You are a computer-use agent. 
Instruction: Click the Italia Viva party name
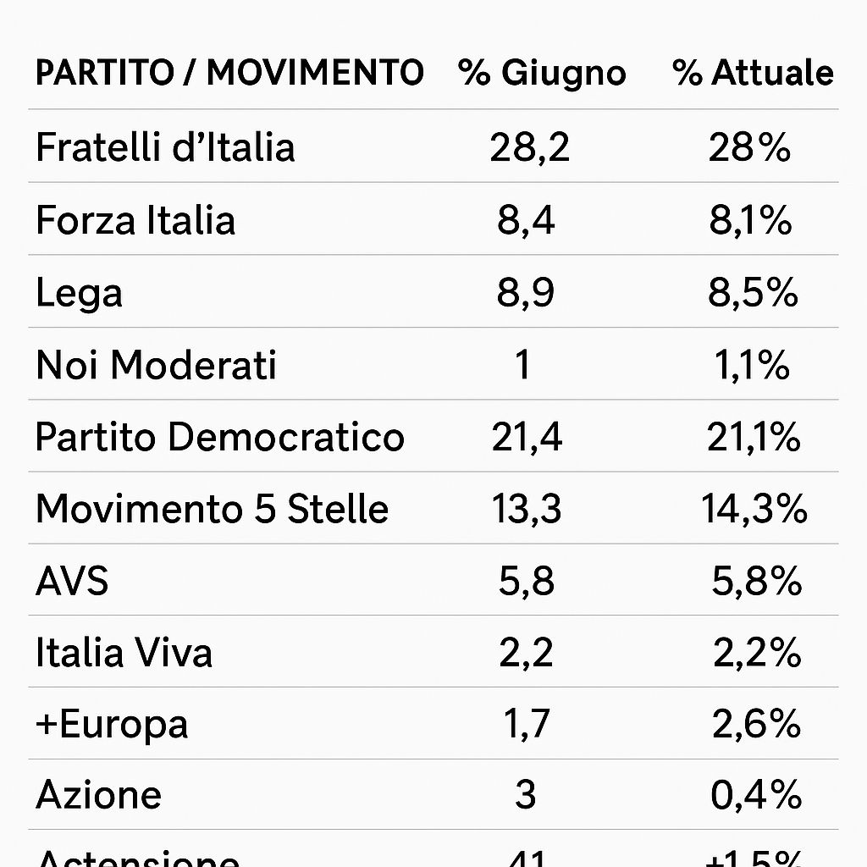coord(124,653)
